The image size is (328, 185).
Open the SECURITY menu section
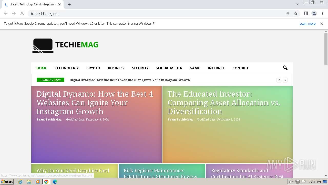140,68
